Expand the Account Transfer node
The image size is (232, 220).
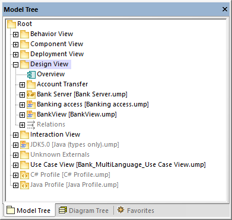click(x=23, y=85)
